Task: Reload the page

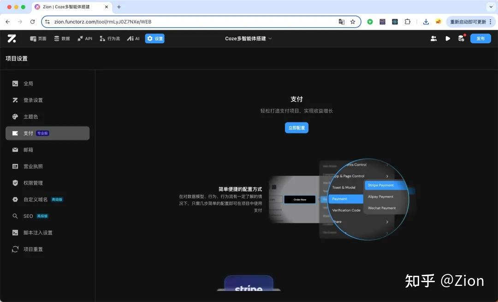Action: coord(32,22)
